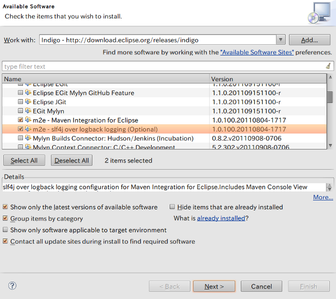Click the type filter text field
Image resolution: width=336 pixels, height=299 pixels.
point(164,67)
